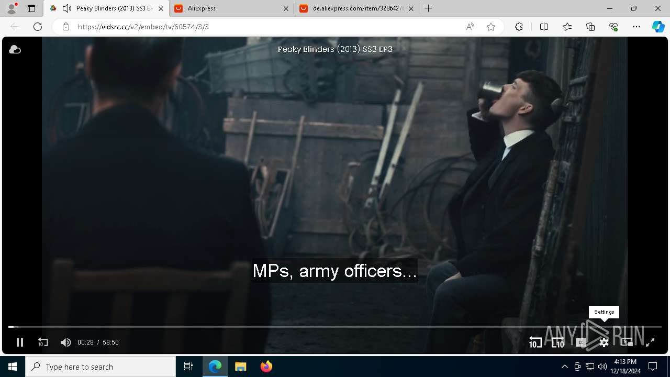
Task: Activate Read aloud in address bar
Action: click(470, 27)
